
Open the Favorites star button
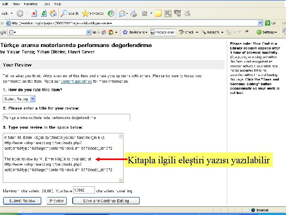(93, 14)
